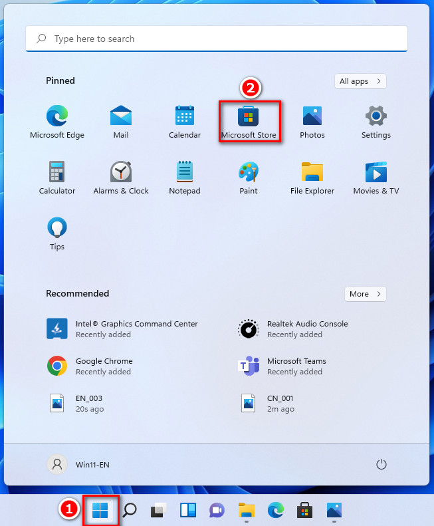Open the Photos pinned app
This screenshot has height=526, width=434.
[x=312, y=122]
